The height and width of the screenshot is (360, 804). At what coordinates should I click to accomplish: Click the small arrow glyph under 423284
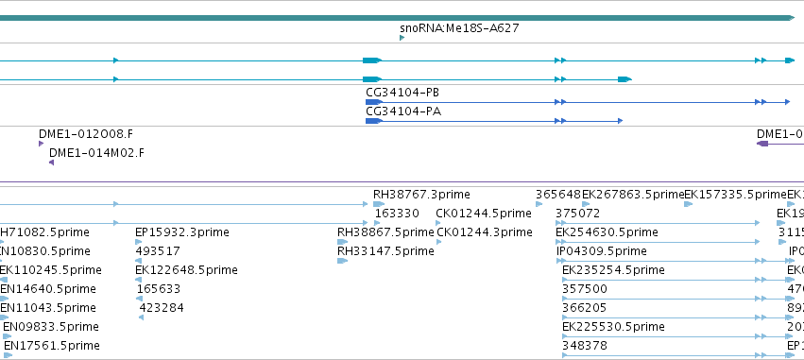coord(141,317)
